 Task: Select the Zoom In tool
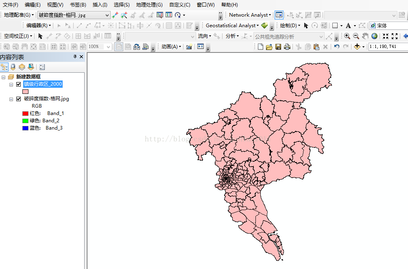point(347,36)
